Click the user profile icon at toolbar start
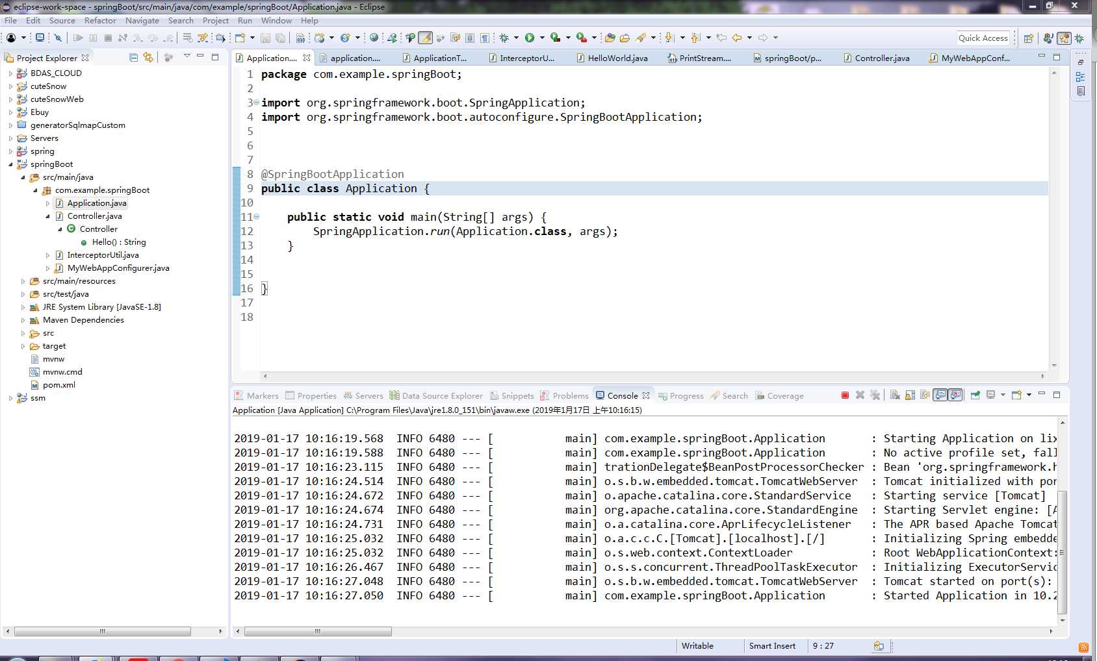Screen dimensions: 1097x661 pos(11,38)
